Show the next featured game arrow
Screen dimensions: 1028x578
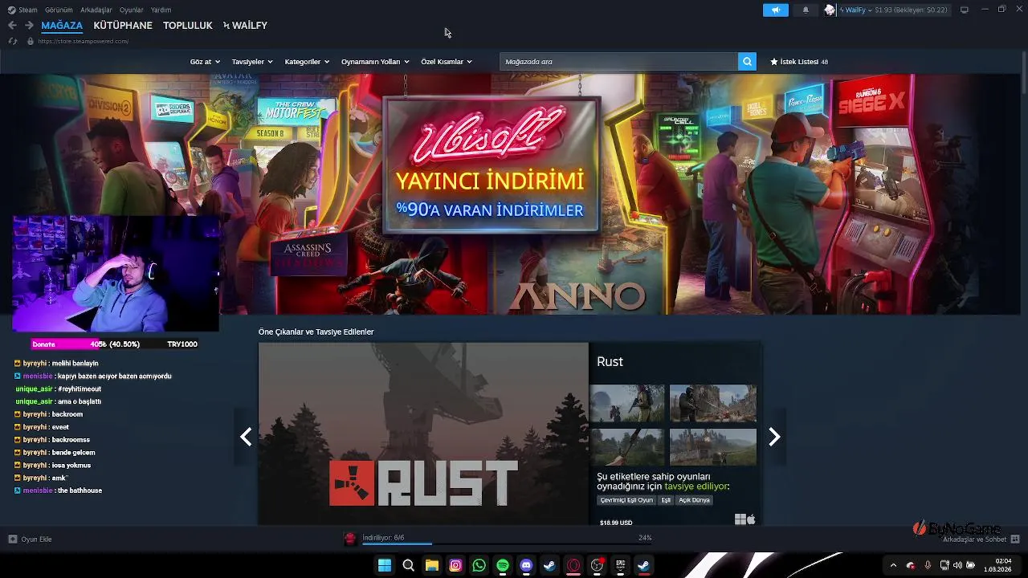click(774, 437)
